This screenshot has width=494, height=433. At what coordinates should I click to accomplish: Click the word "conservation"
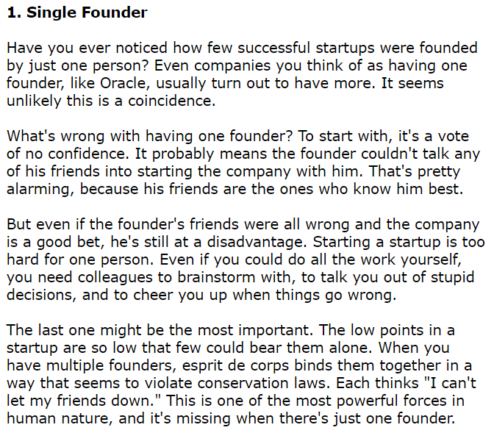(243, 383)
